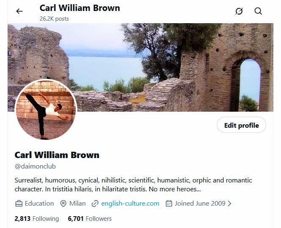Click the calendar joined icon

click(169, 204)
